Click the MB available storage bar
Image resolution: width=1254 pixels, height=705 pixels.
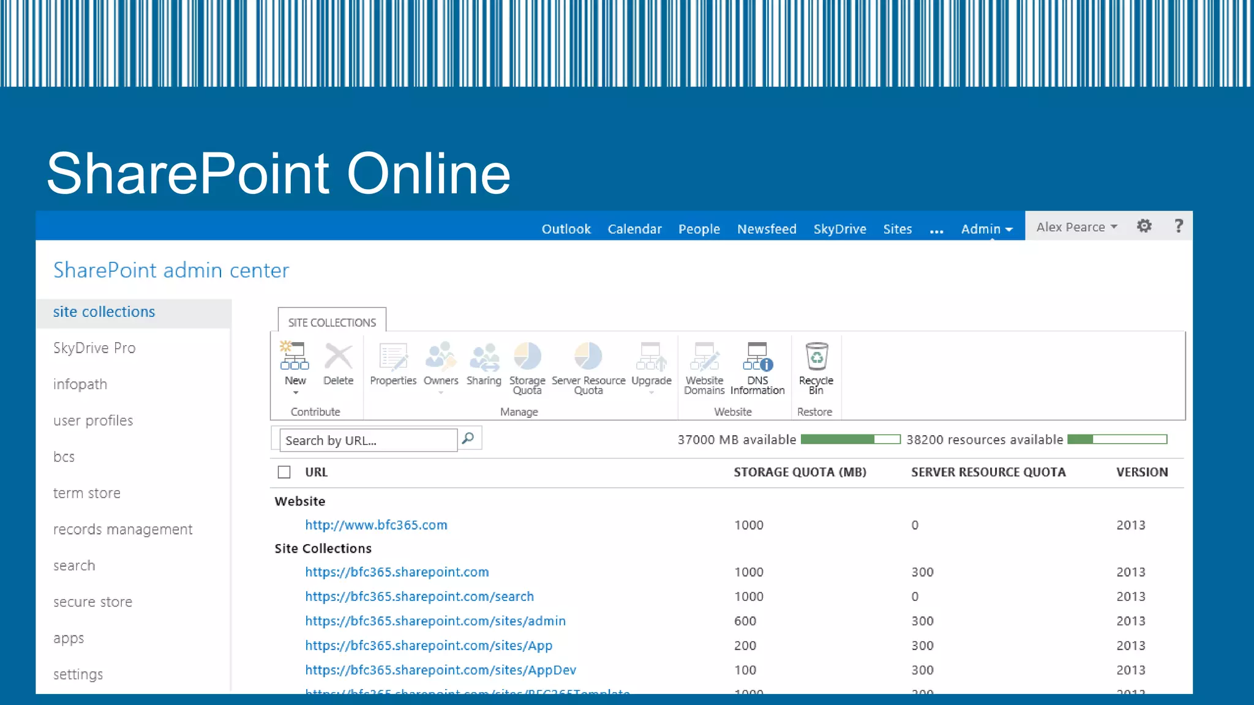pos(850,439)
